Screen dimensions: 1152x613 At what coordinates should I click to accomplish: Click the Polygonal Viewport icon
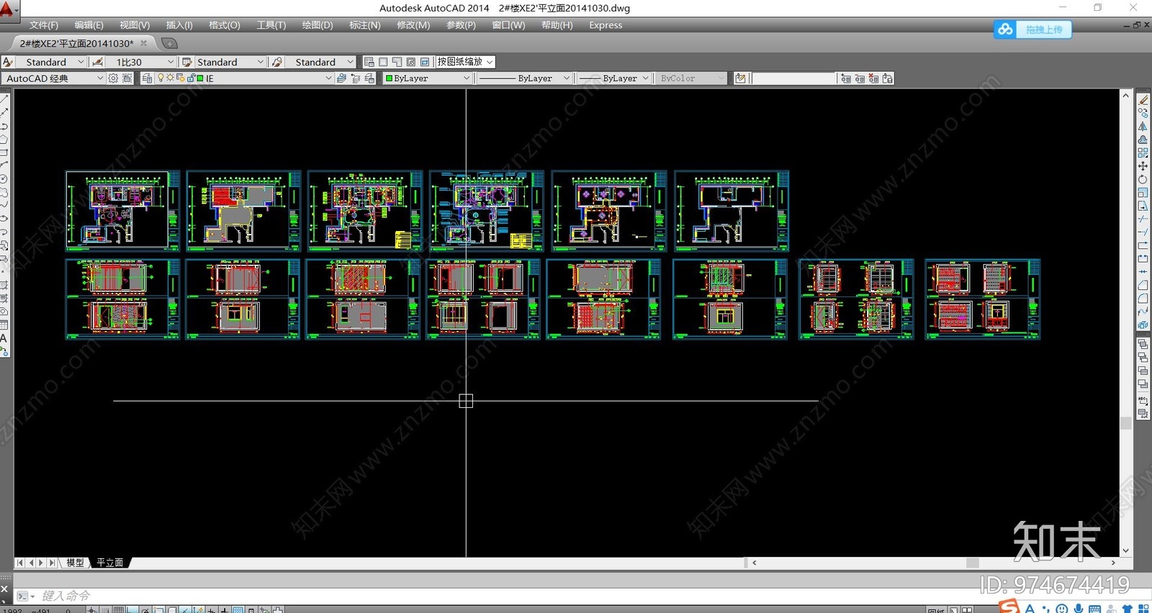click(x=397, y=62)
